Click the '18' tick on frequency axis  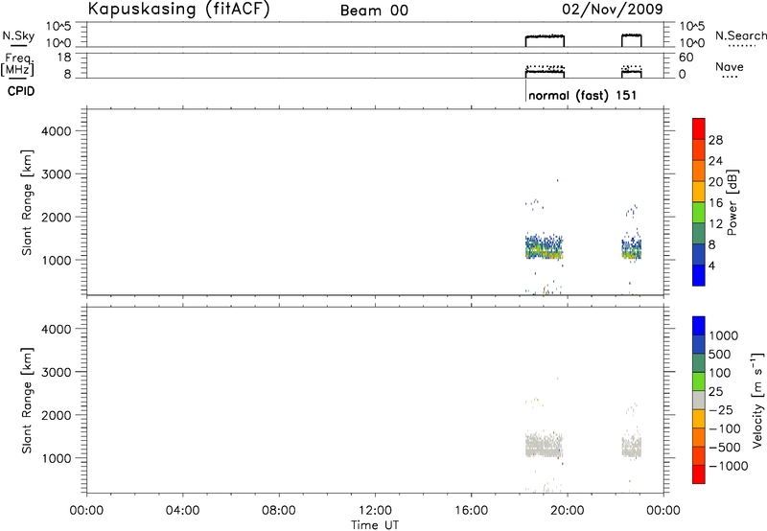pyautogui.click(x=64, y=58)
